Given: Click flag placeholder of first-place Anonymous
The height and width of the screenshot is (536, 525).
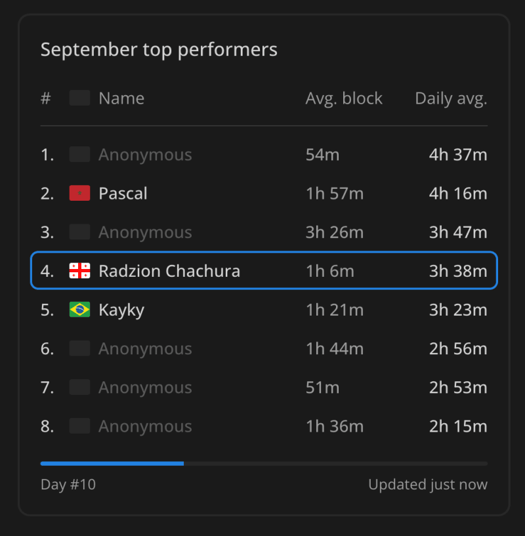Looking at the screenshot, I should tap(79, 155).
